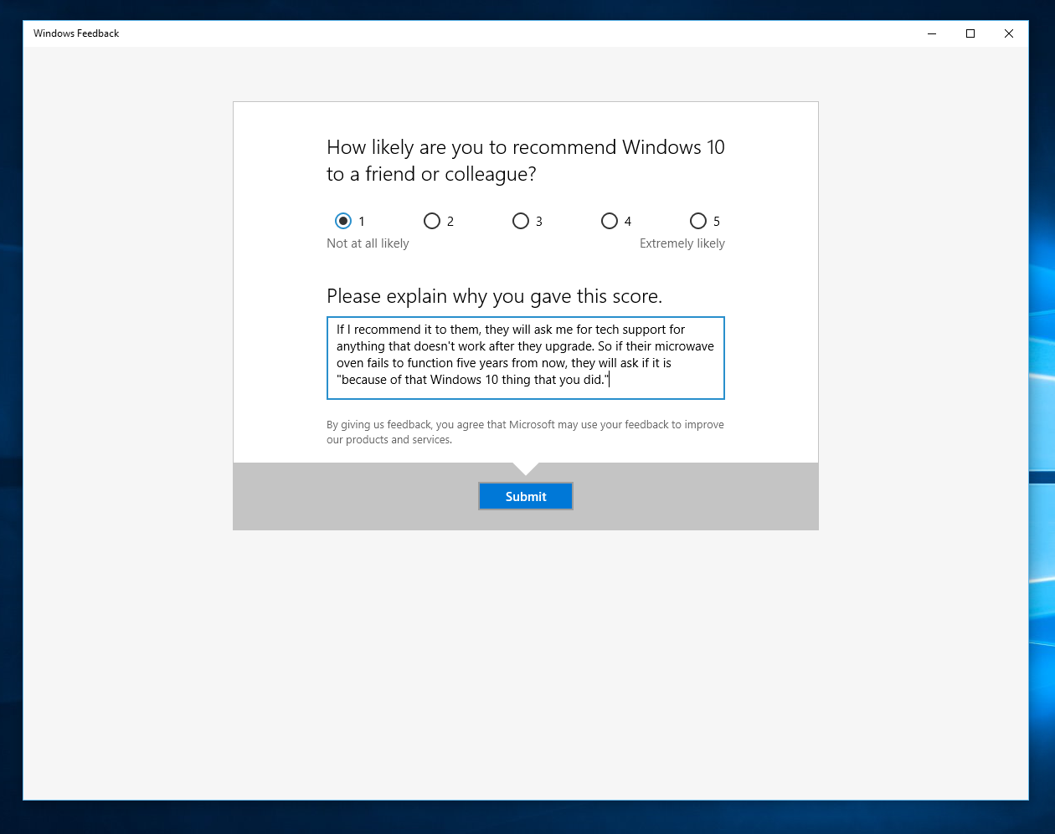Choose score 2 on the scale

click(432, 221)
